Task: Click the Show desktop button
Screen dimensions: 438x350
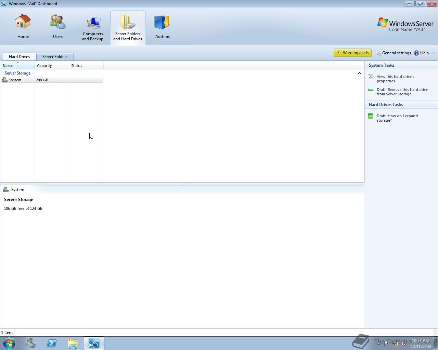Action: click(436, 343)
